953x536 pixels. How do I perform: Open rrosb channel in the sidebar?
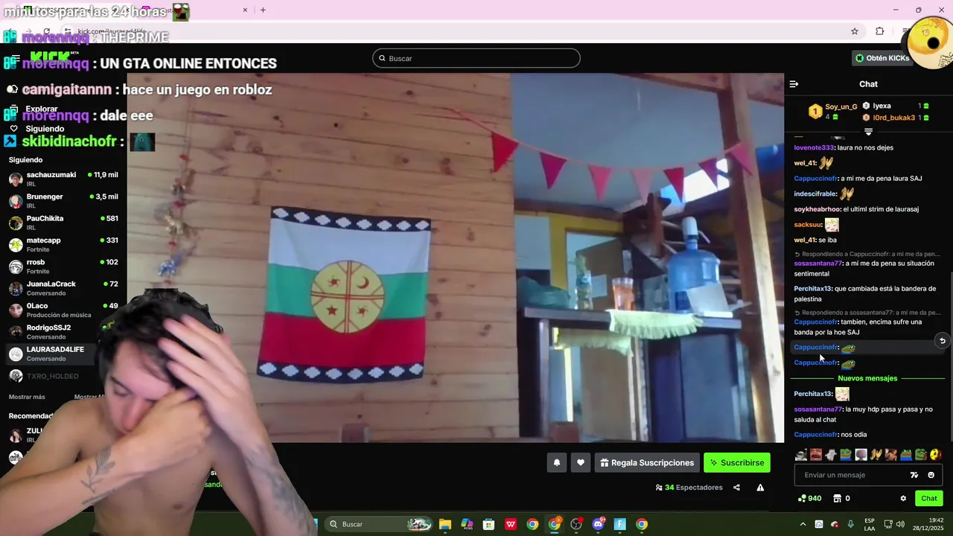click(63, 267)
